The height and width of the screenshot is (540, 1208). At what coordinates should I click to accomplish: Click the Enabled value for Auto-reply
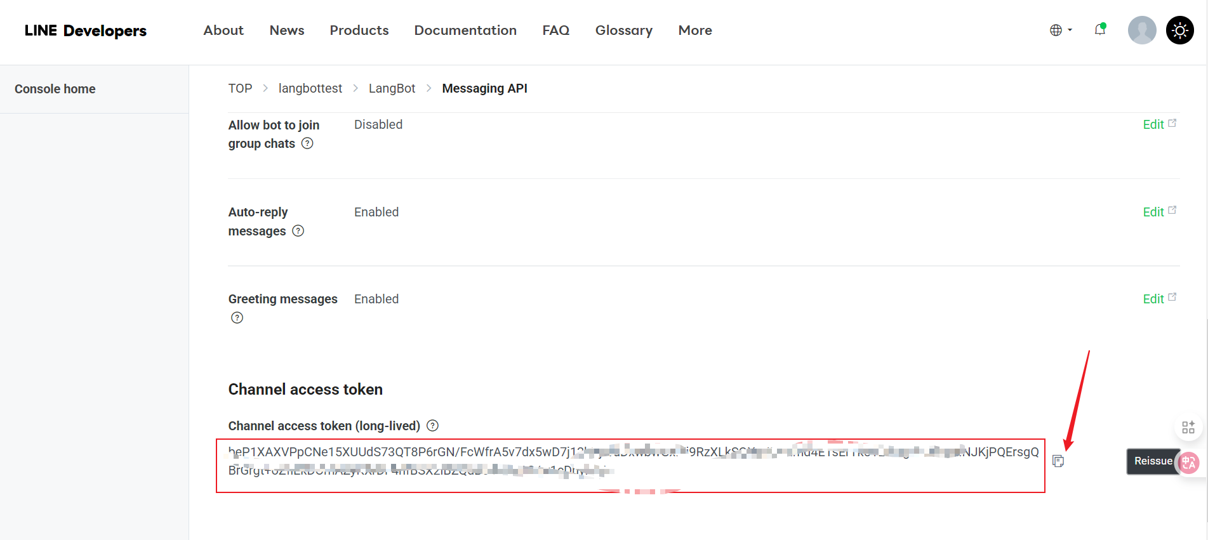(376, 212)
